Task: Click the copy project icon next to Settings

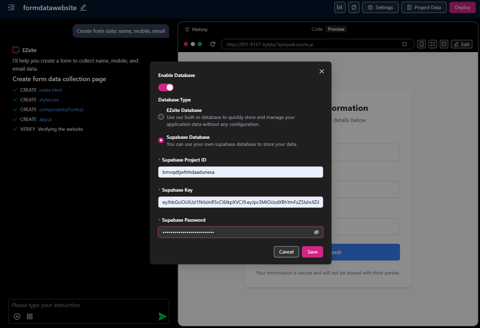Action: (x=354, y=7)
